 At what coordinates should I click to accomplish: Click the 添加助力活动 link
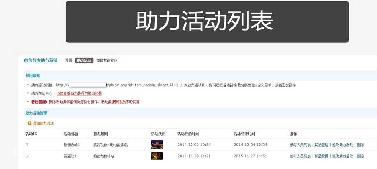(x=43, y=123)
